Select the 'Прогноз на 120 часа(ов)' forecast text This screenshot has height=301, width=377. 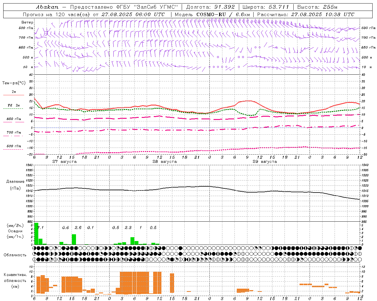tap(57, 14)
